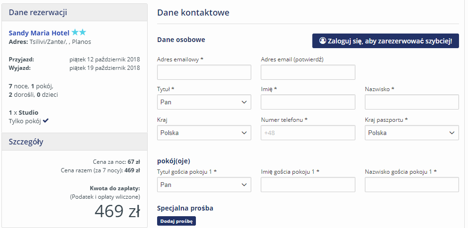Screen dimensions: 468x228
Task: Click the 469 zł total amount
Action: 117,211
